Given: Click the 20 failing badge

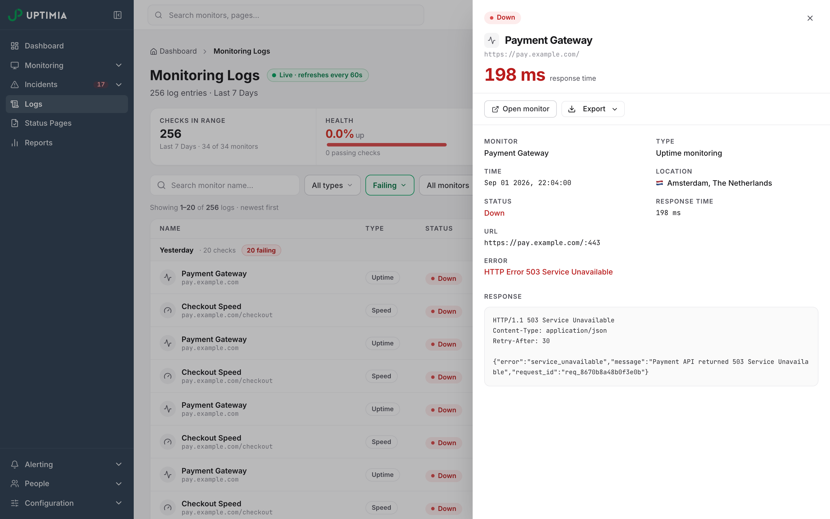Looking at the screenshot, I should click(x=261, y=250).
